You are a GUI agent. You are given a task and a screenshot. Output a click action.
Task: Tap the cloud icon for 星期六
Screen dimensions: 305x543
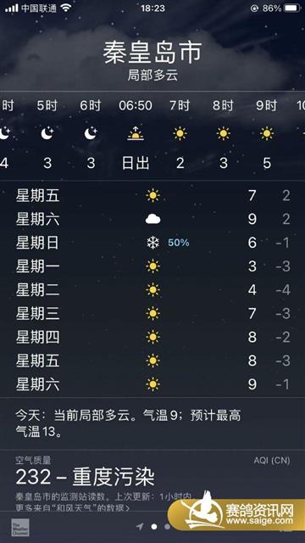click(x=152, y=219)
